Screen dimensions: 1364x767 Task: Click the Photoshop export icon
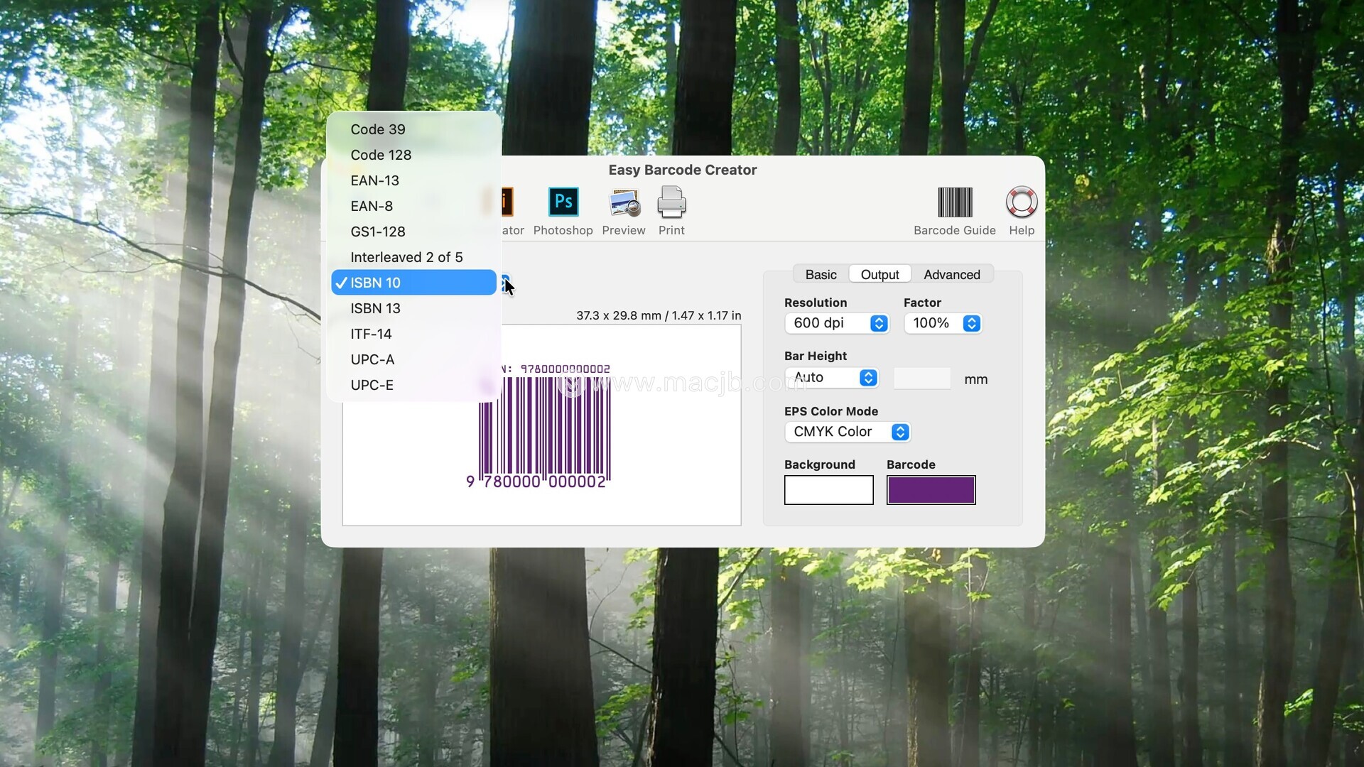[x=563, y=203]
